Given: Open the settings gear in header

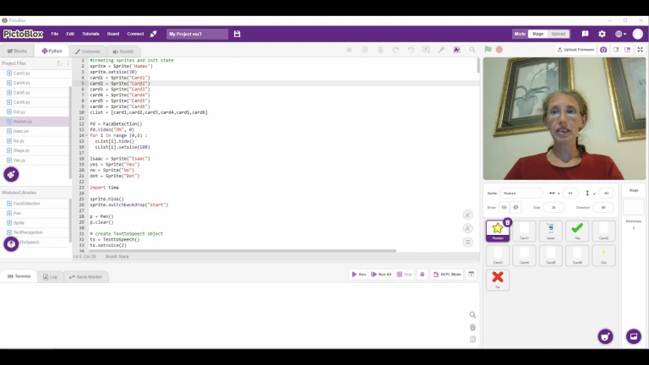Looking at the screenshot, I should click(x=602, y=34).
